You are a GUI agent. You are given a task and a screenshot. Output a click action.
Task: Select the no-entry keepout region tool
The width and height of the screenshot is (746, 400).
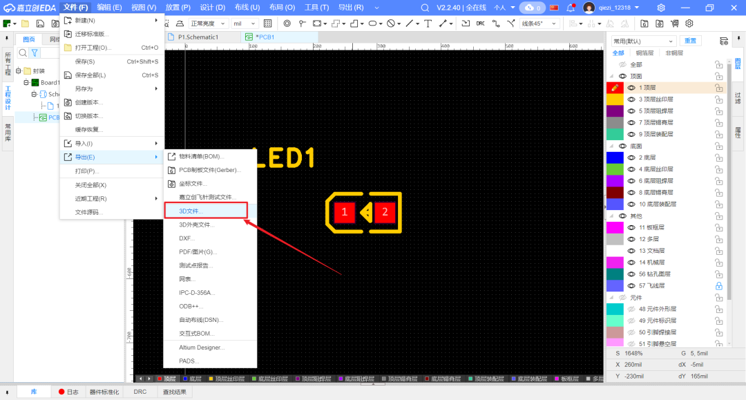(391, 23)
